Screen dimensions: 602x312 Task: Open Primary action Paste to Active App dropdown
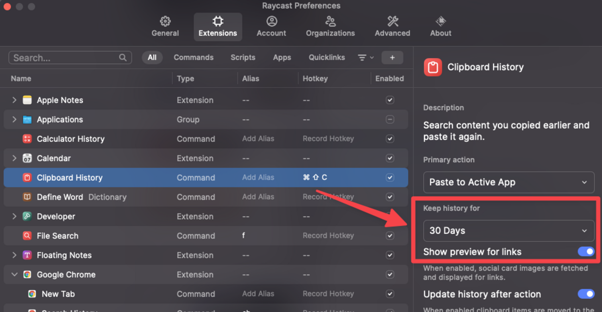508,182
